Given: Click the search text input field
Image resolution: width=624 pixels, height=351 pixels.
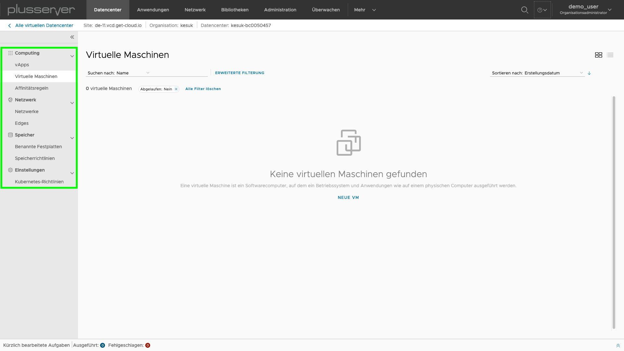Looking at the screenshot, I should click(179, 73).
